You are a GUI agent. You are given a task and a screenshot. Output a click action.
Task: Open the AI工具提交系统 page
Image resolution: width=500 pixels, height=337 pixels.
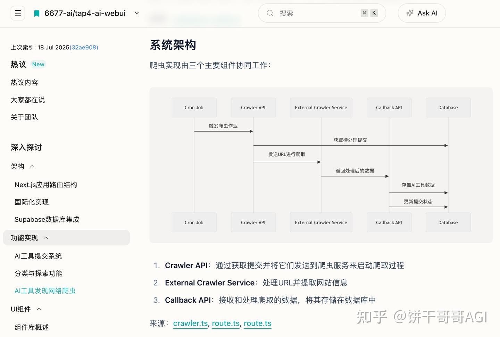(x=38, y=256)
